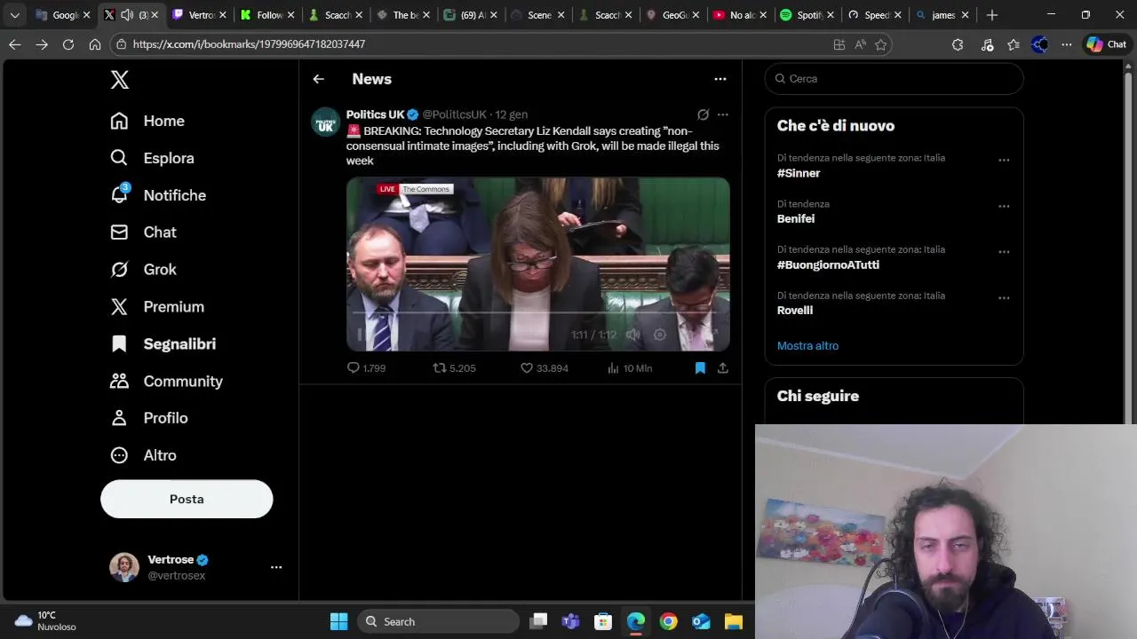
Task: Open the options for the #Sinner trend
Action: pos(1004,160)
